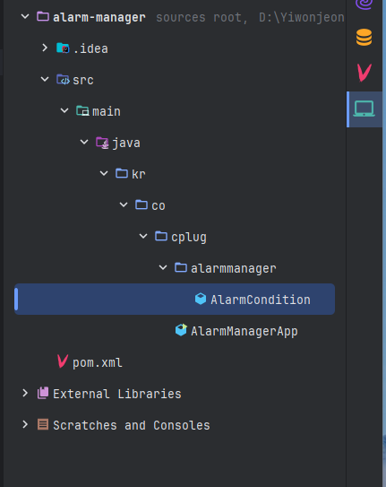Image resolution: width=386 pixels, height=487 pixels.
Task: Collapse the src folder
Action: click(x=45, y=79)
